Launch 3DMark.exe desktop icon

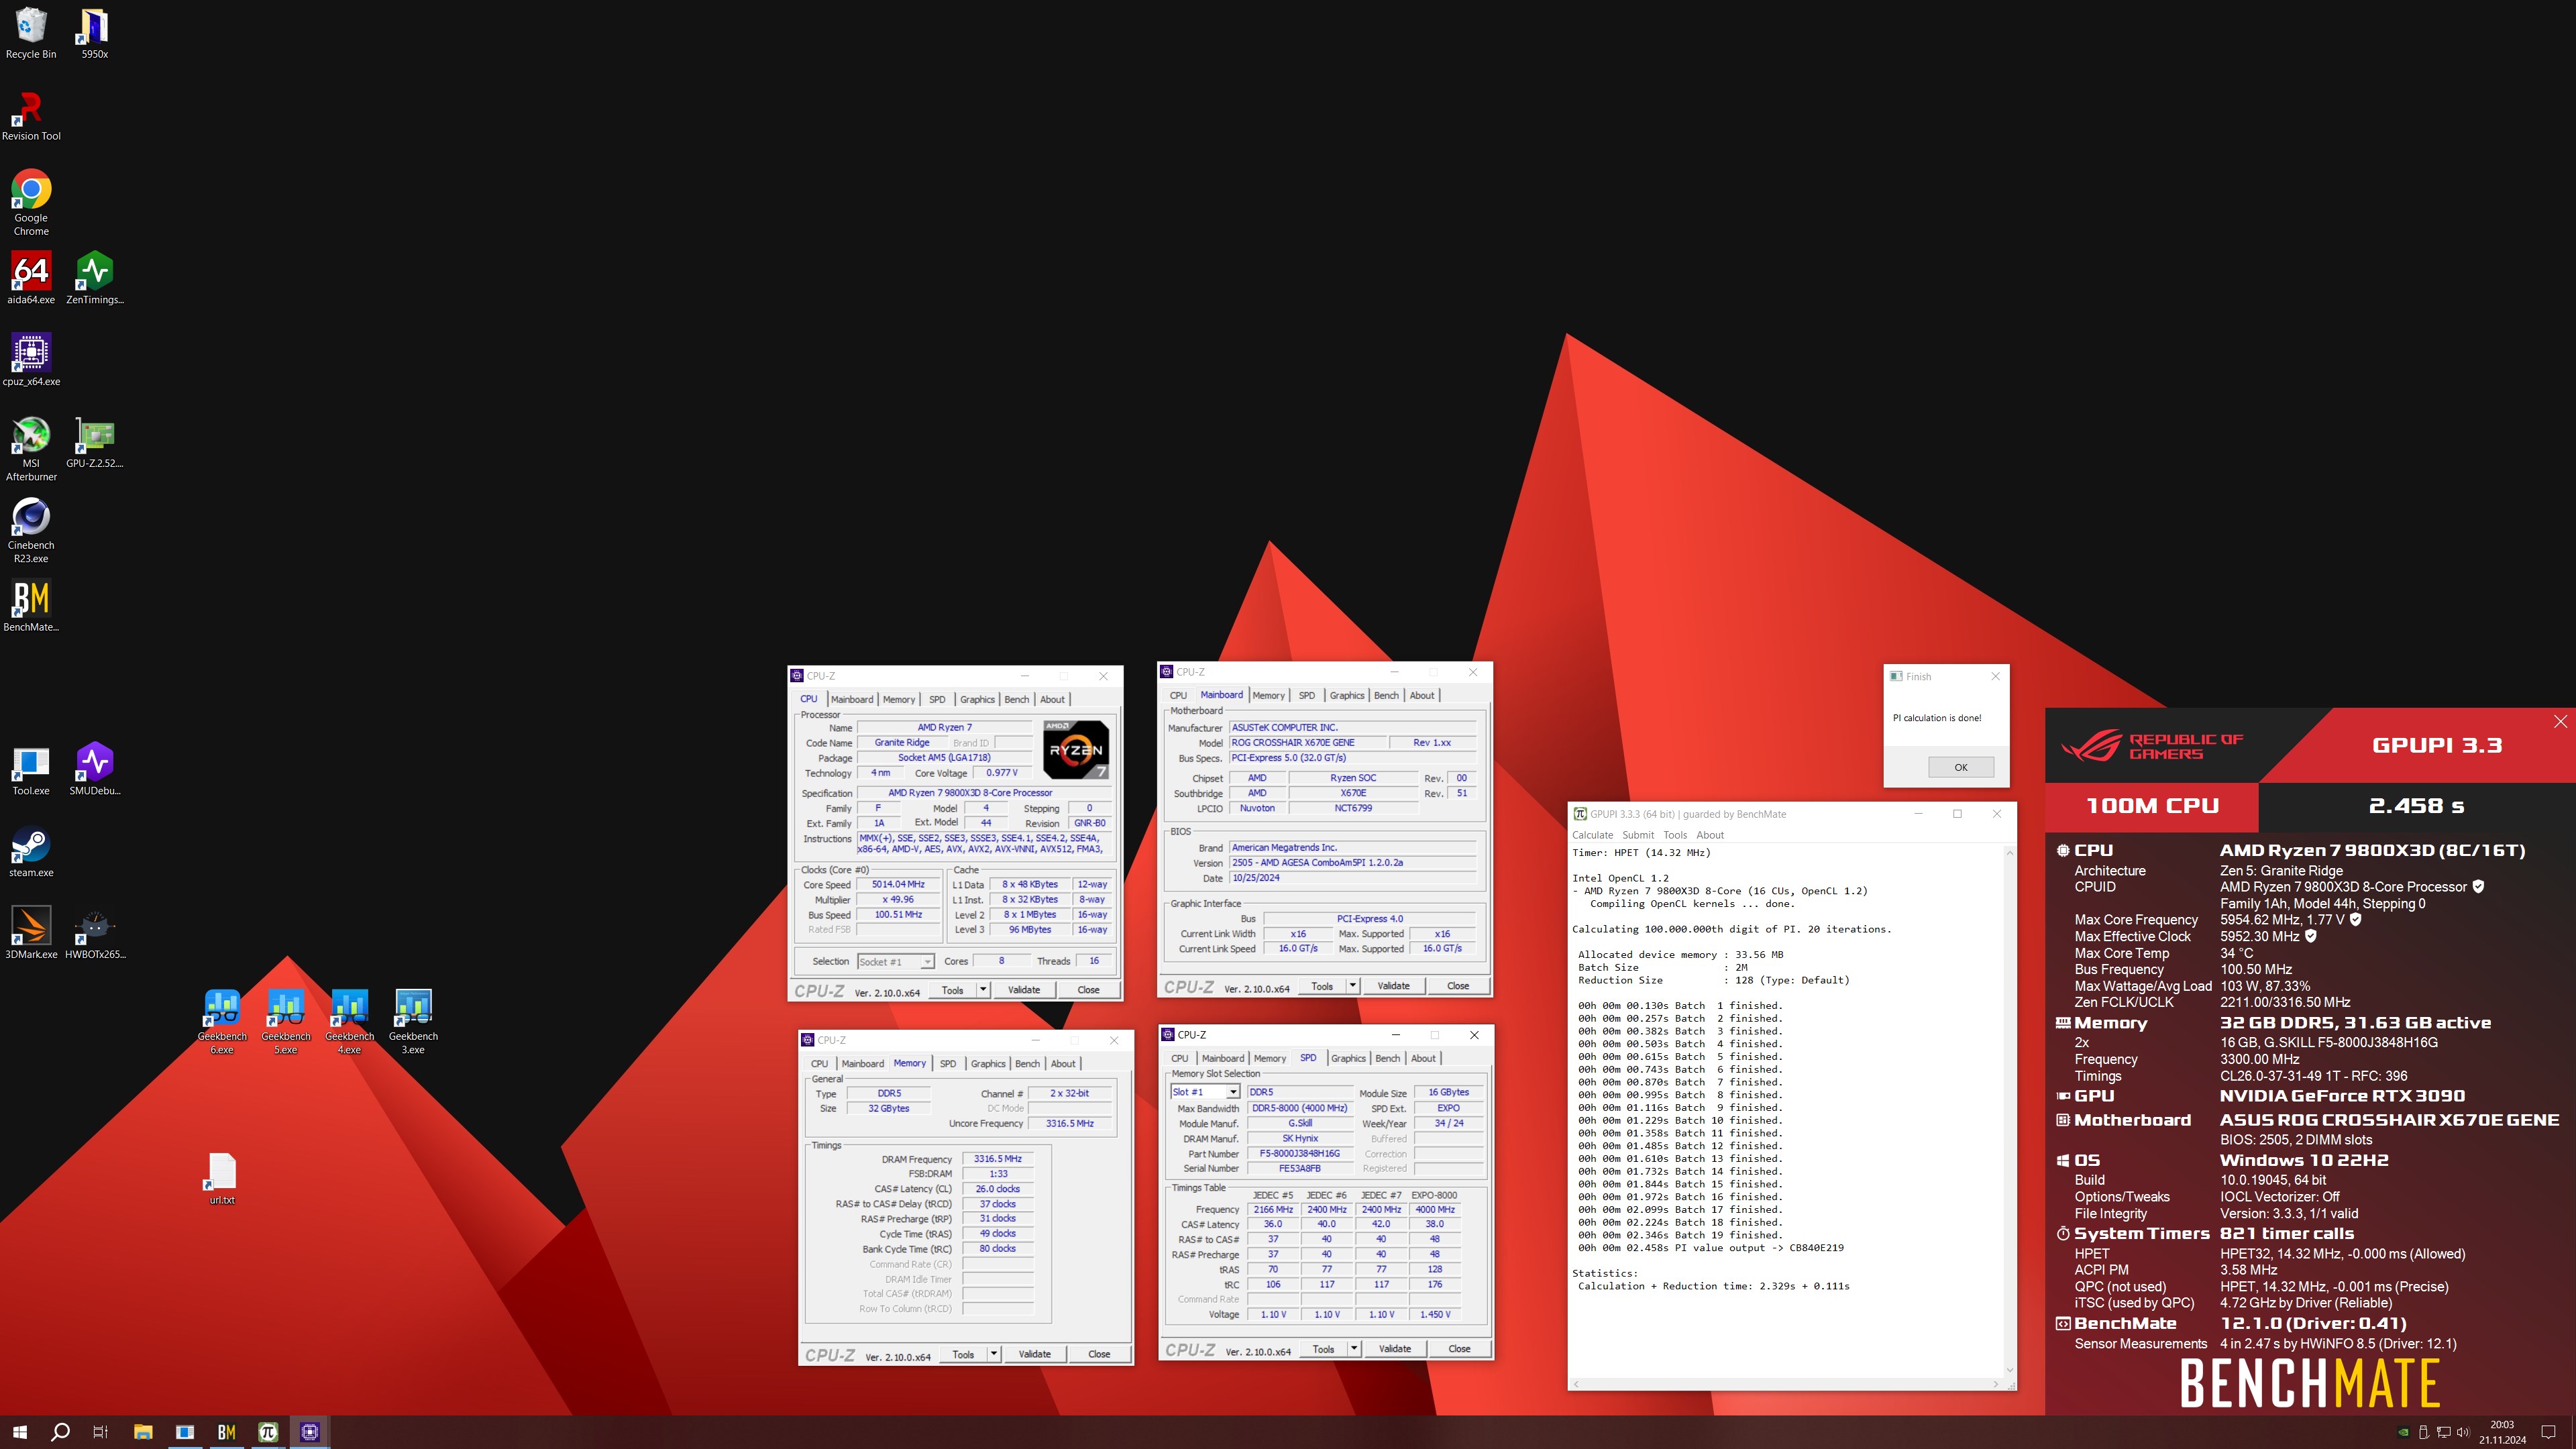click(x=31, y=933)
